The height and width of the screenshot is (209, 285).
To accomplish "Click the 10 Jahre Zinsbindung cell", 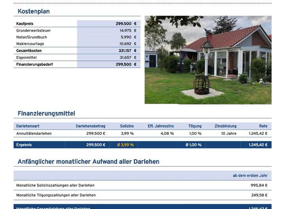I will 229,133.
